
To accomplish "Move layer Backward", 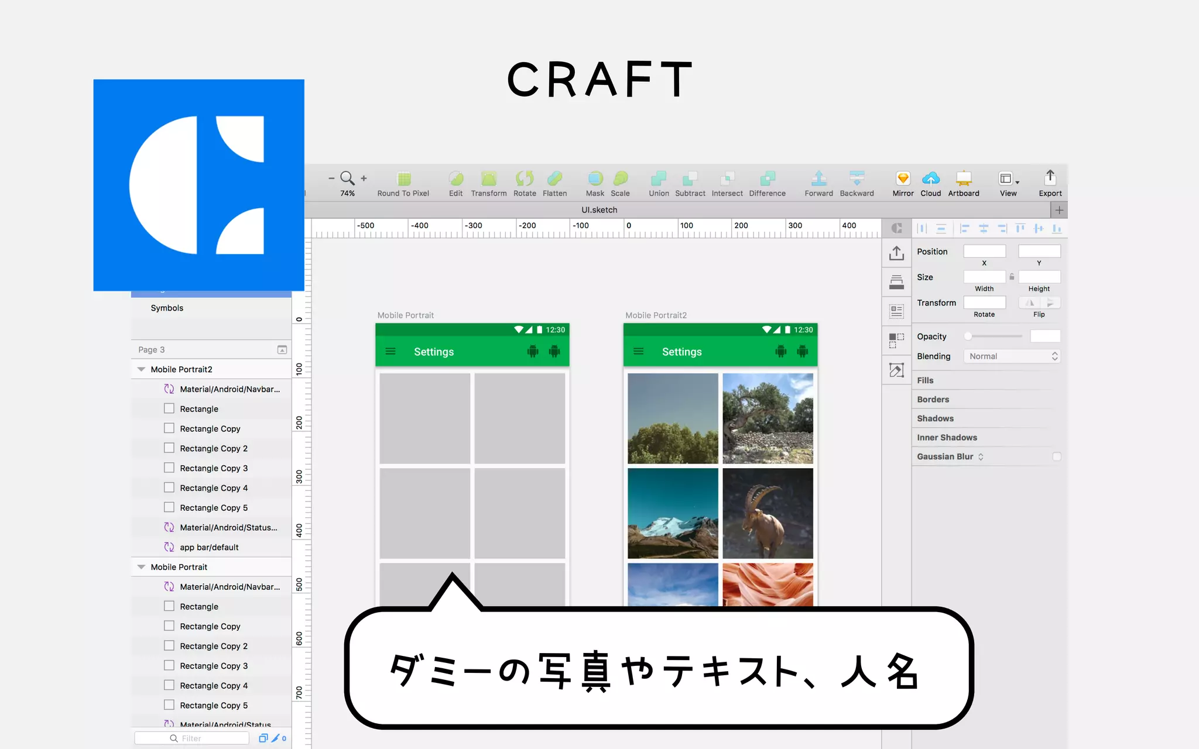I will point(857,178).
